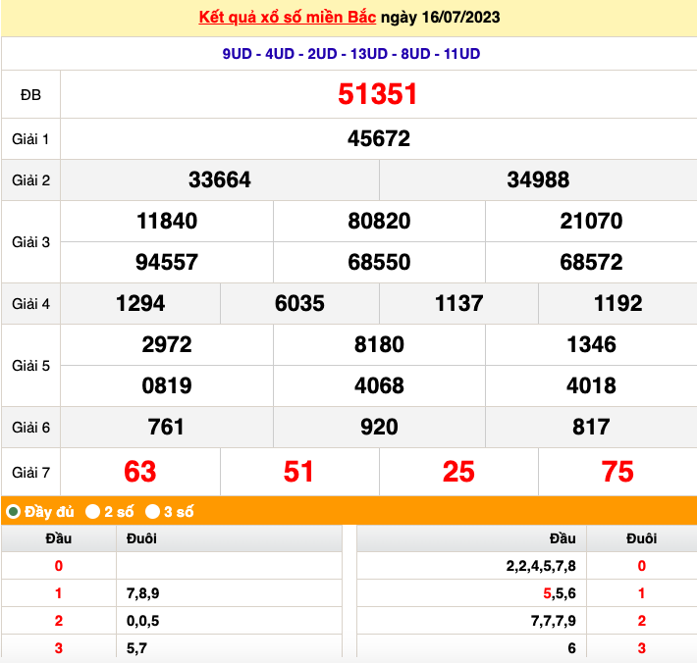Select the Giải 3 number 68572

591,263
